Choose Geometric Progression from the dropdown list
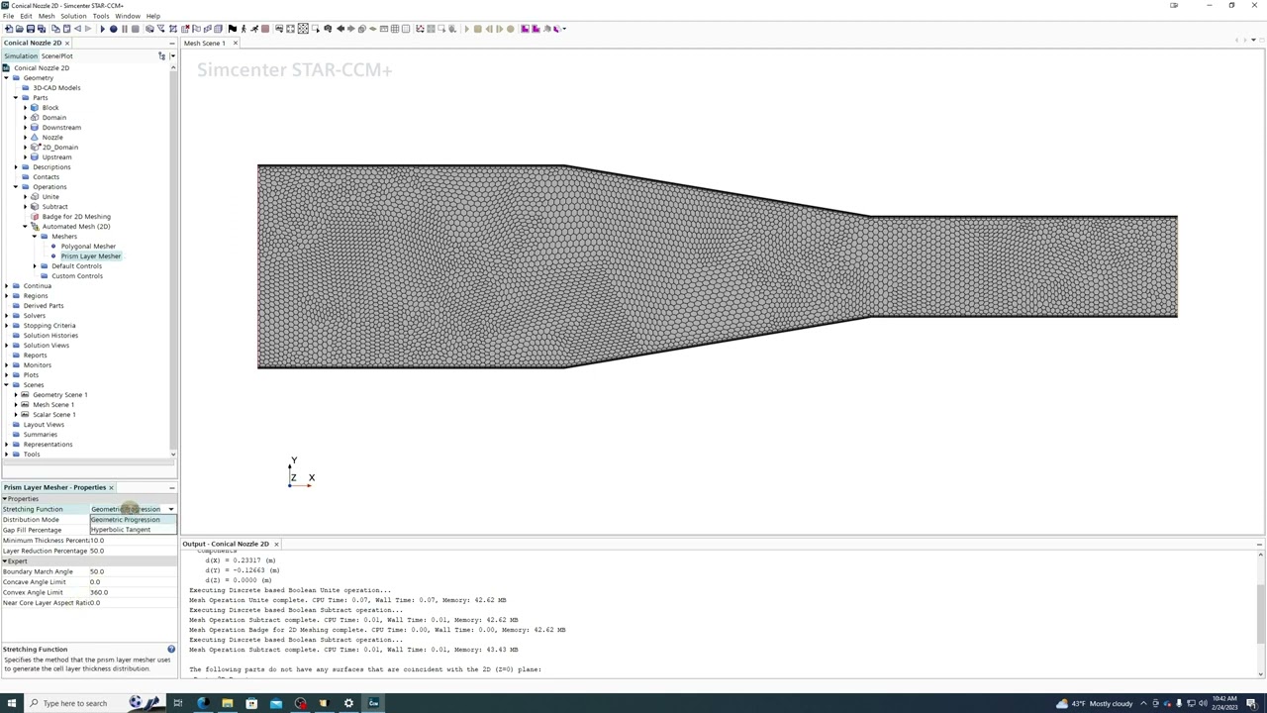 (133, 520)
